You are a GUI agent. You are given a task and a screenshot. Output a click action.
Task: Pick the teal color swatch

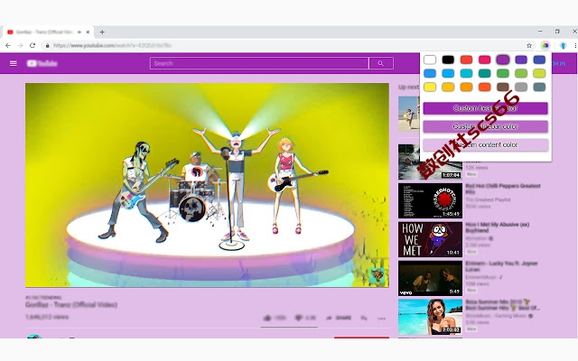(x=484, y=73)
